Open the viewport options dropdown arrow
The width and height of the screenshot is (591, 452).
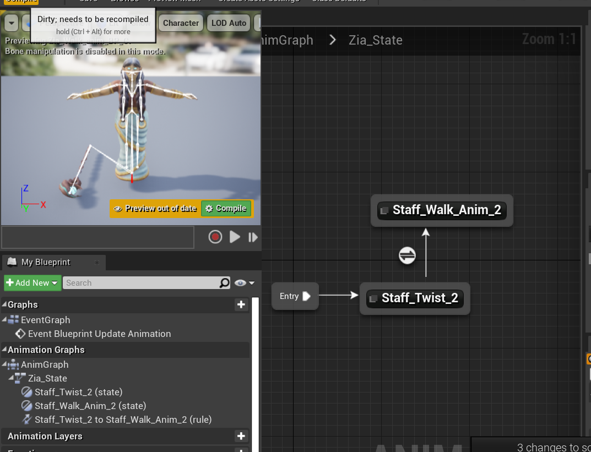pyautogui.click(x=12, y=23)
